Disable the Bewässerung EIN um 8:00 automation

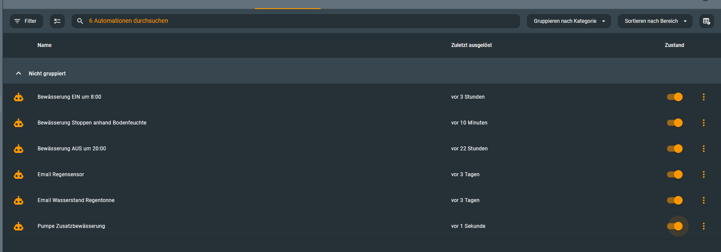[675, 97]
